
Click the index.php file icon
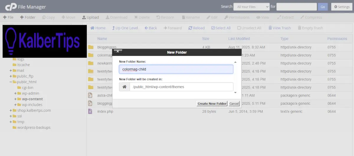pyautogui.click(x=91, y=111)
